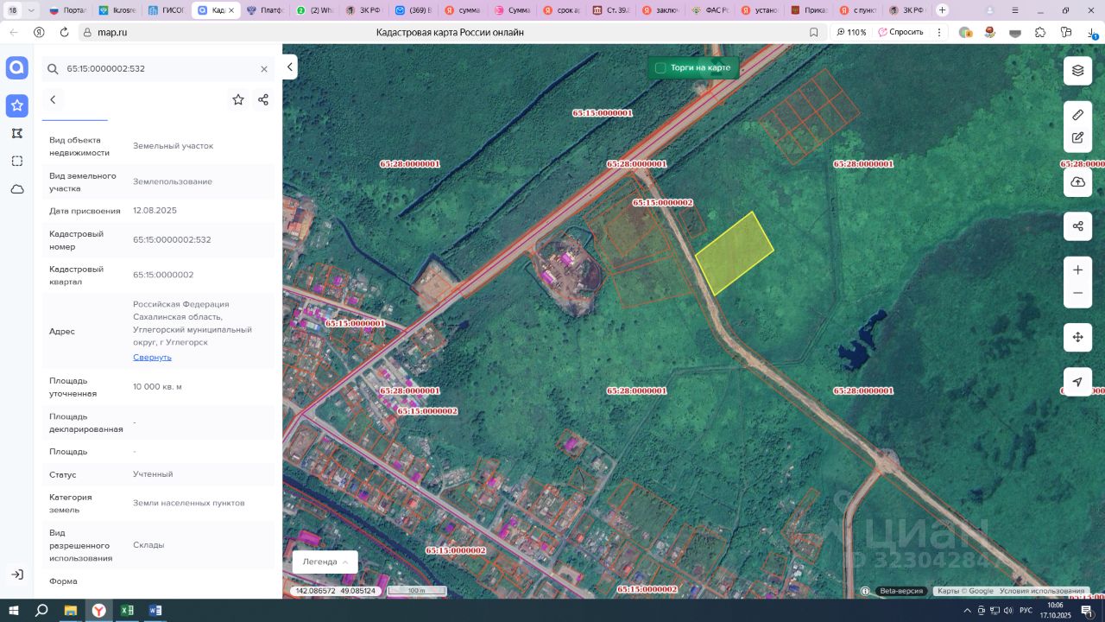This screenshot has width=1105, height=622.
Task: Click the Свернуть address link
Action: tap(152, 357)
